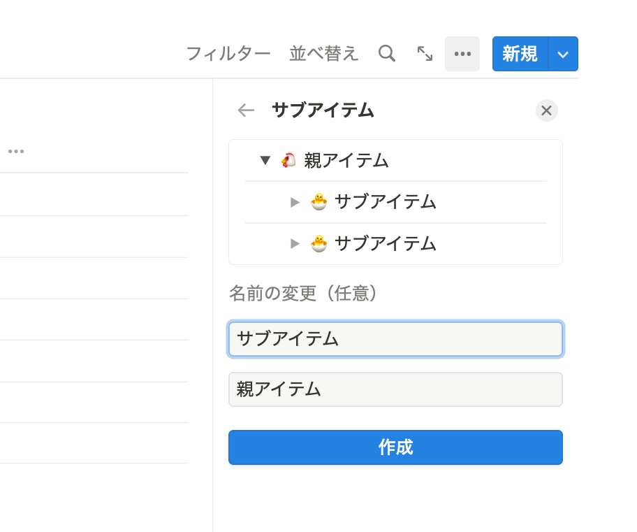Open the 新規 dropdown chevron

click(x=563, y=54)
